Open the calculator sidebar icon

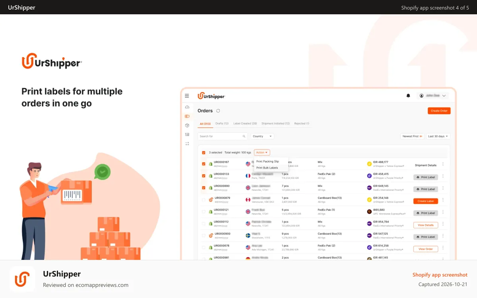click(x=187, y=143)
